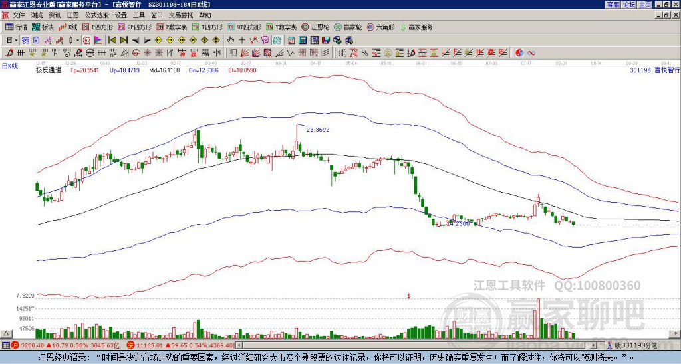Open the 资讯 menu
The width and height of the screenshot is (681, 364).
55,15
